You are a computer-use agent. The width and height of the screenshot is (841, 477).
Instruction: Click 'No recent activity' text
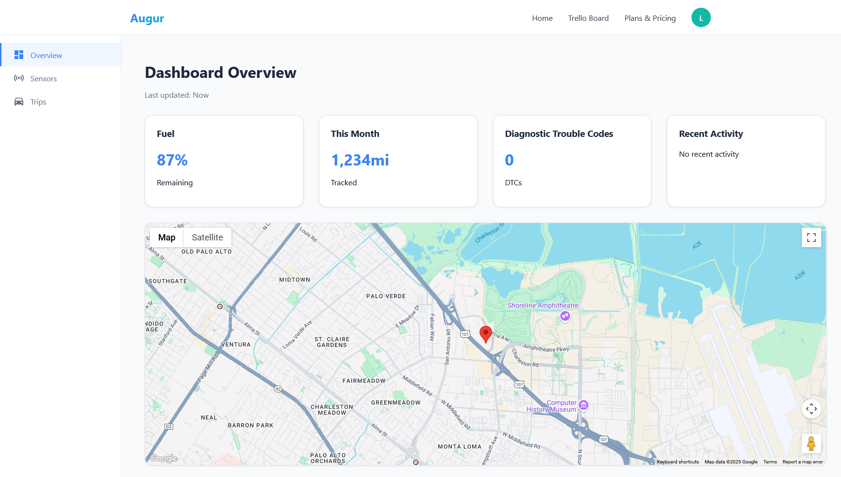(x=709, y=154)
